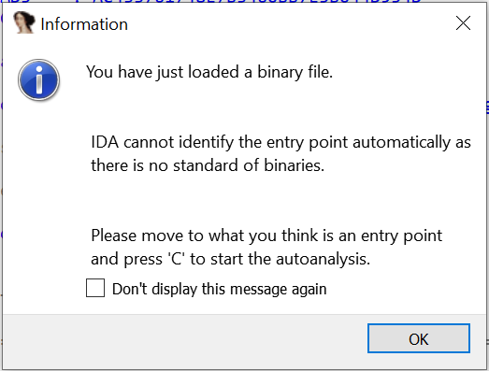Click the "and press 'C' to start" line
This screenshot has width=489, height=371.
(x=230, y=259)
